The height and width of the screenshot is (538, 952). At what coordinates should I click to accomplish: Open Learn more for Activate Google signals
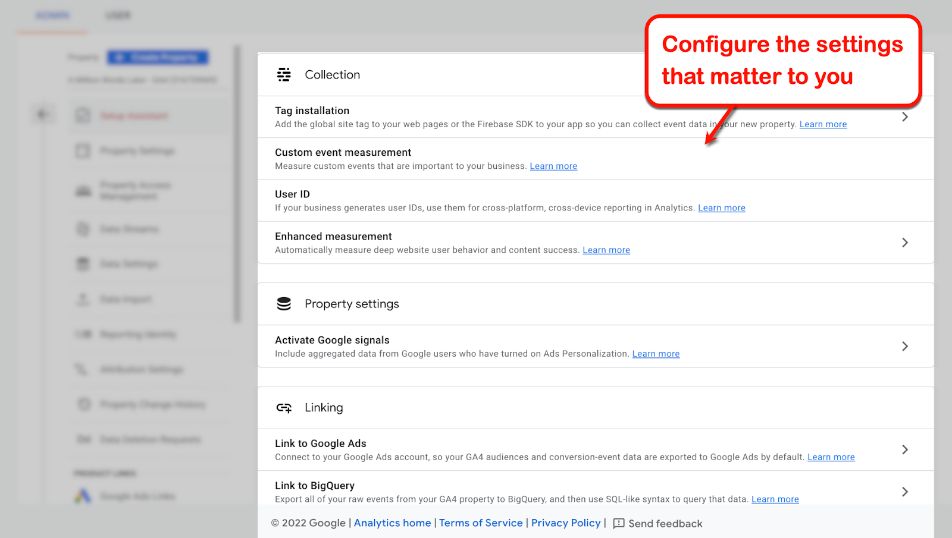point(656,354)
